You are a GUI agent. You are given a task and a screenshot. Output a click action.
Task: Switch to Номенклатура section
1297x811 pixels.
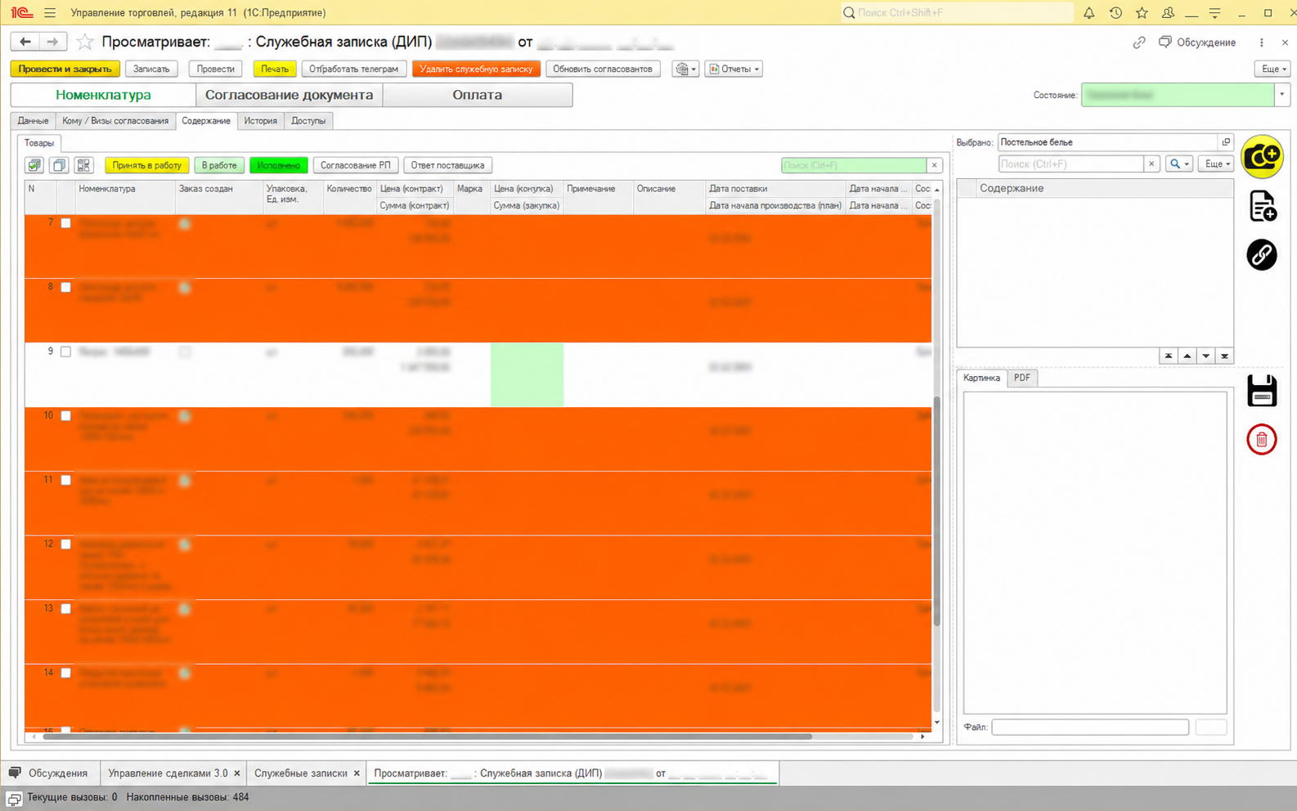103,95
